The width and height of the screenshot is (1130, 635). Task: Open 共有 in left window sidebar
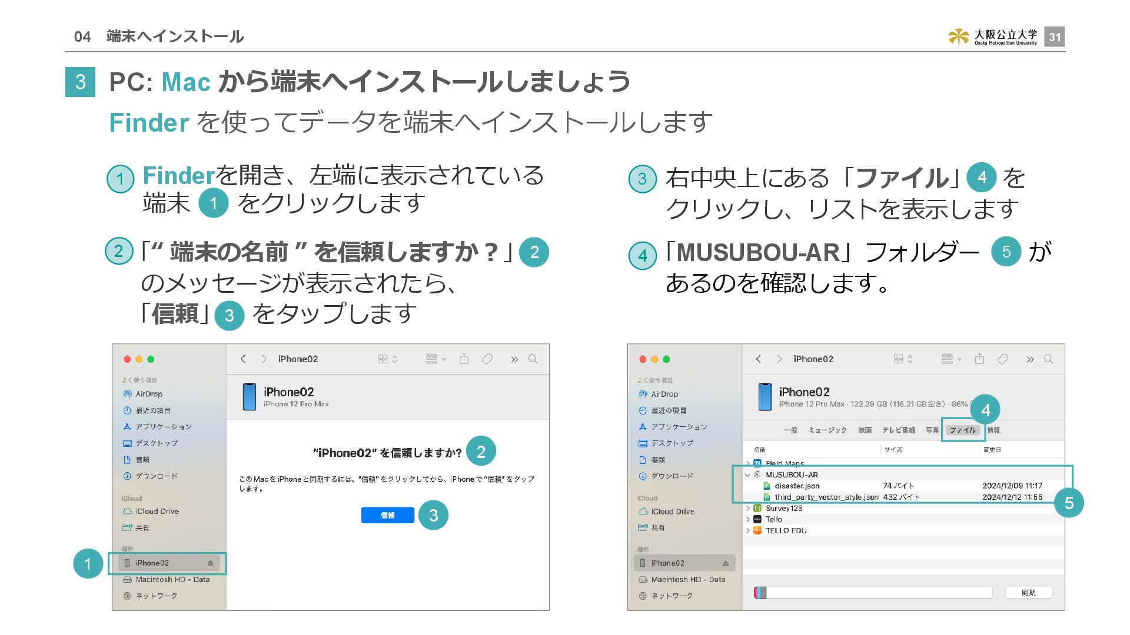tap(137, 528)
